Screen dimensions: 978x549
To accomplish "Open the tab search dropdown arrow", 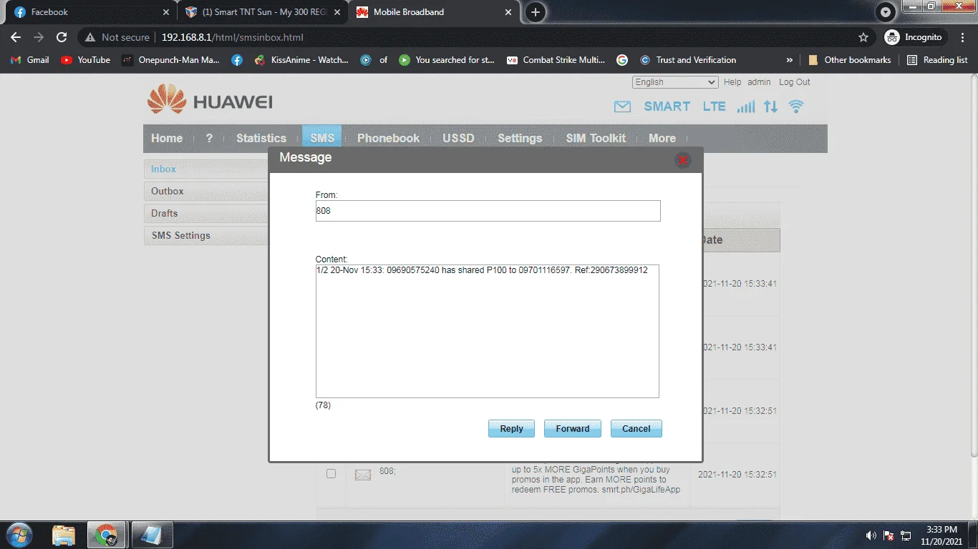I will 886,12.
